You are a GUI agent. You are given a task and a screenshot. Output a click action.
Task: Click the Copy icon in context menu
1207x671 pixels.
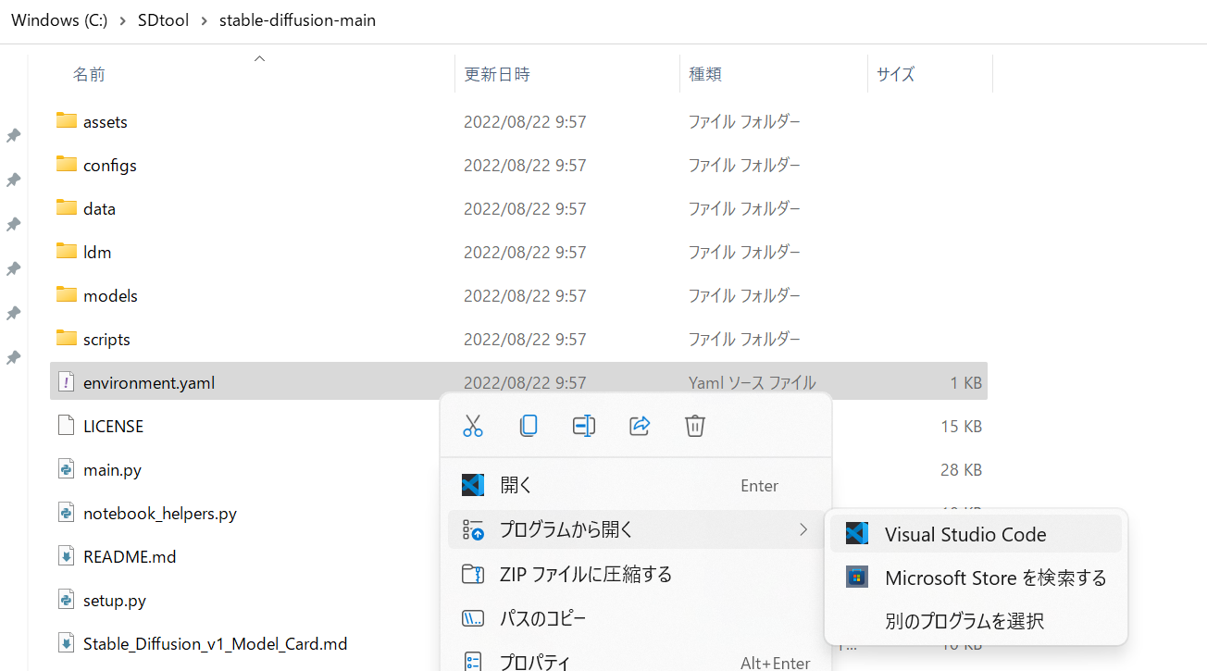tap(529, 426)
